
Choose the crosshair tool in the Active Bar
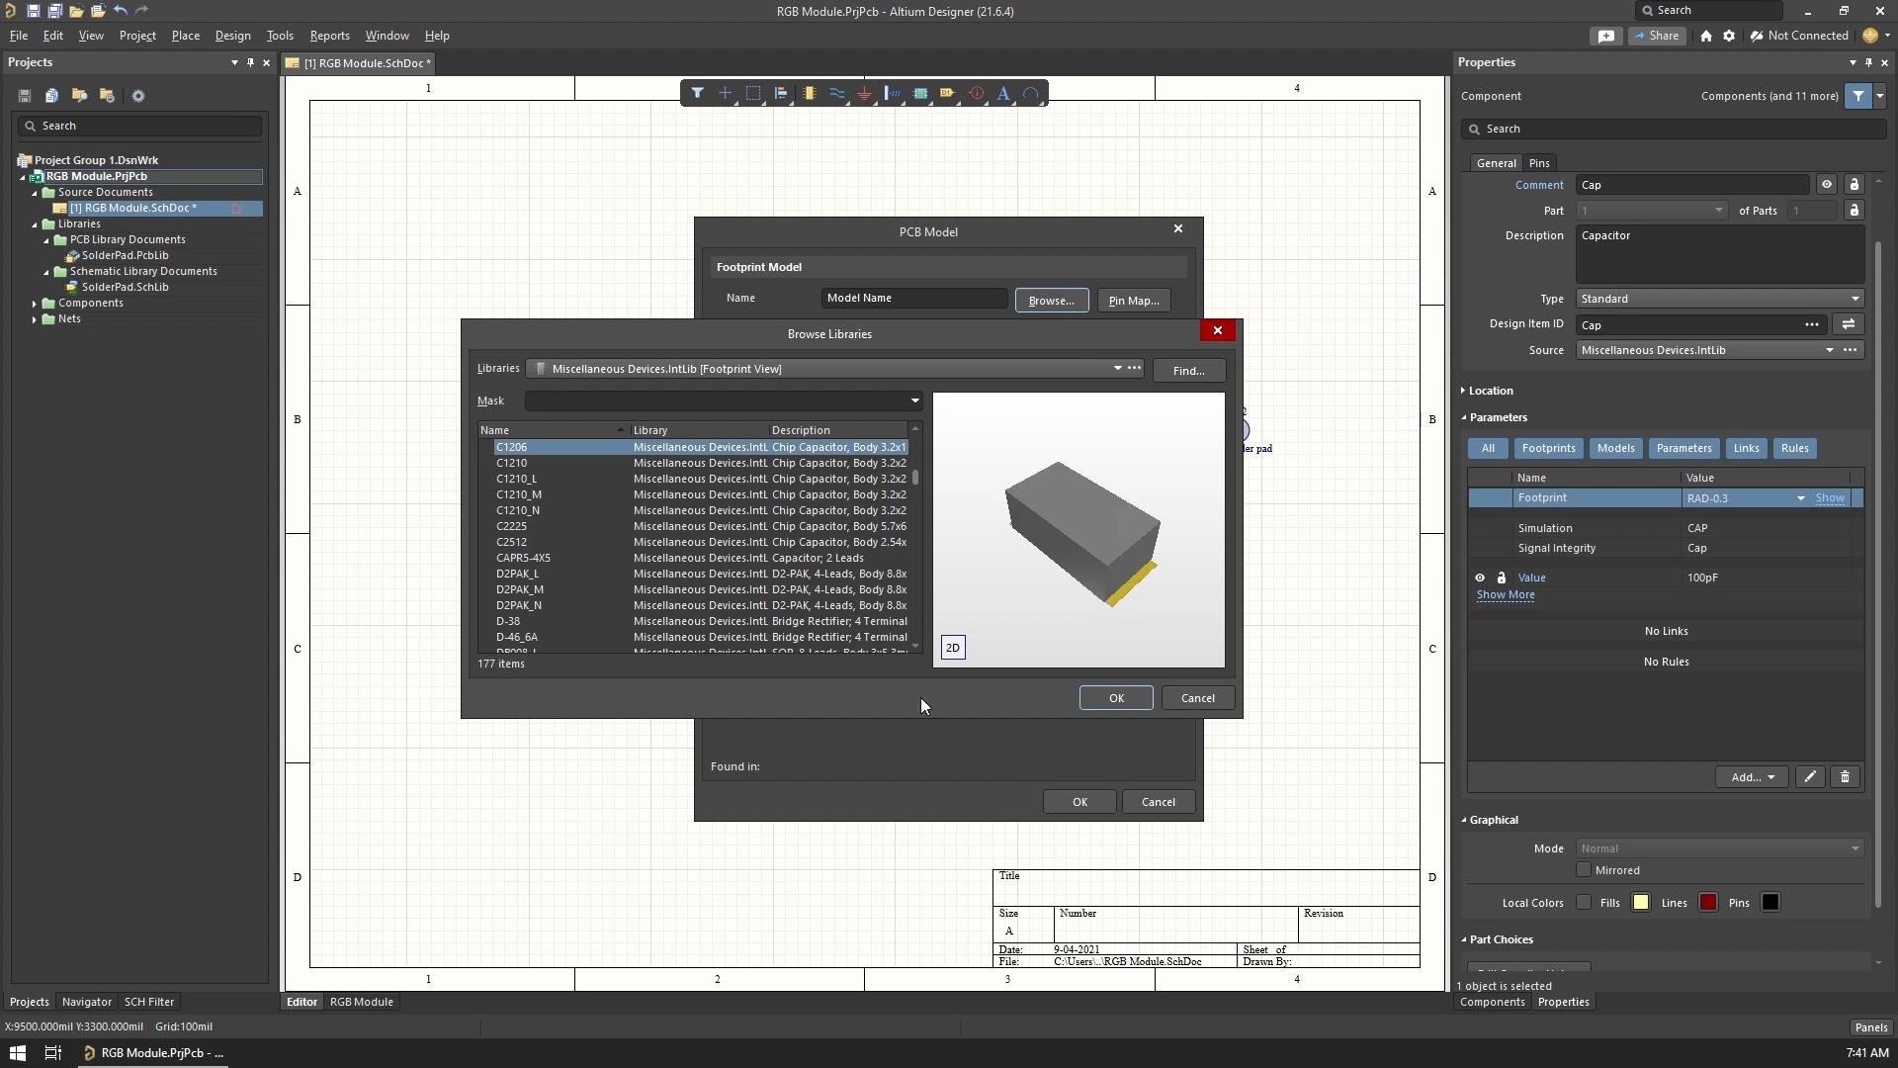[725, 93]
